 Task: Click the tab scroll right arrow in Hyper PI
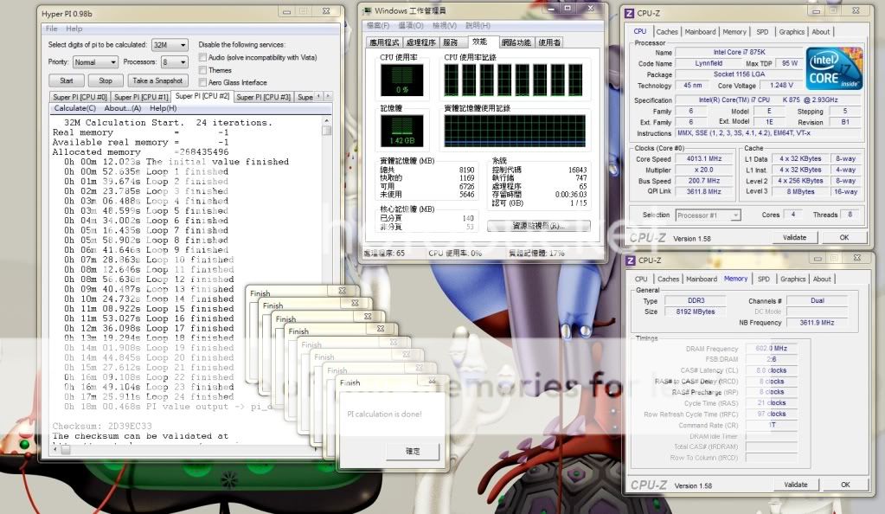click(327, 97)
